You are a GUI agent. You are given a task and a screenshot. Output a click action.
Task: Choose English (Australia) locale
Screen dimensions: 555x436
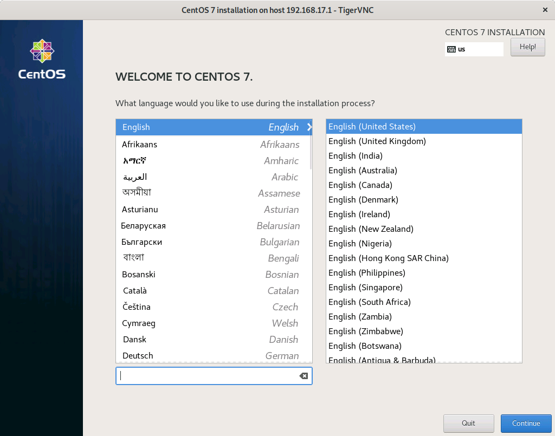coord(424,171)
